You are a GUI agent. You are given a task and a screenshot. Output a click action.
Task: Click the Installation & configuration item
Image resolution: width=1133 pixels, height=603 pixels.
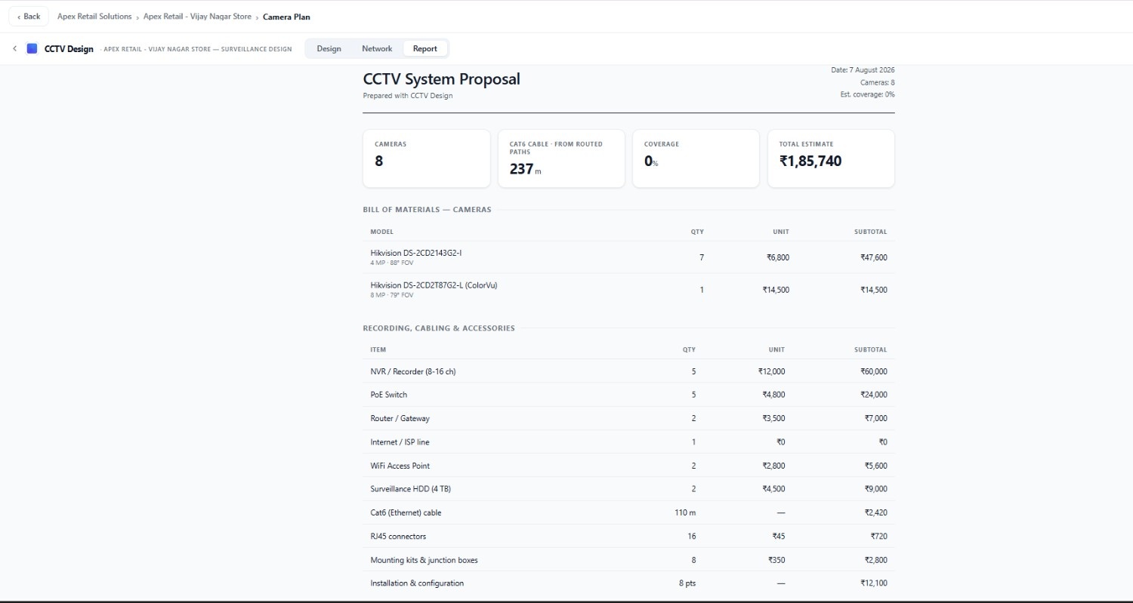417,583
